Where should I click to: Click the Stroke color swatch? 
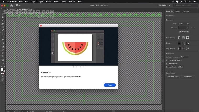(4, 71)
